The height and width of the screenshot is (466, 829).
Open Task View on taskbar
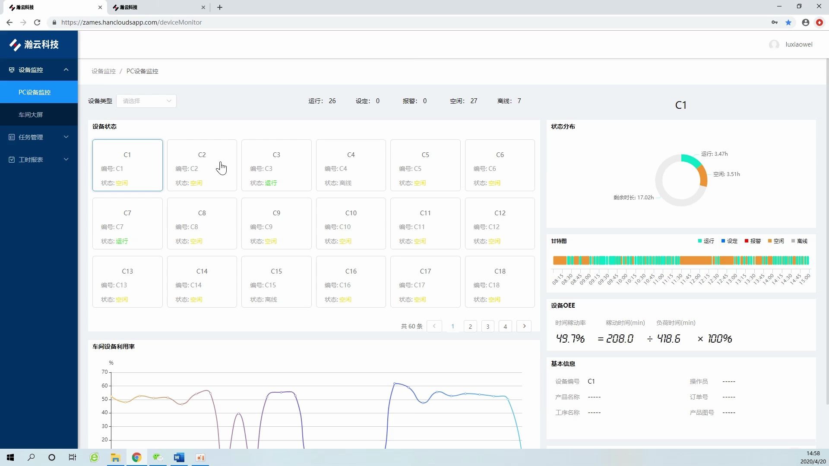(73, 457)
